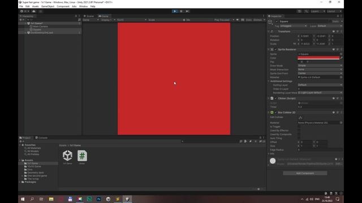This screenshot has width=362, height=203.
Task: Toggle the Square object's active checkbox in Inspector
Action: tap(277, 21)
